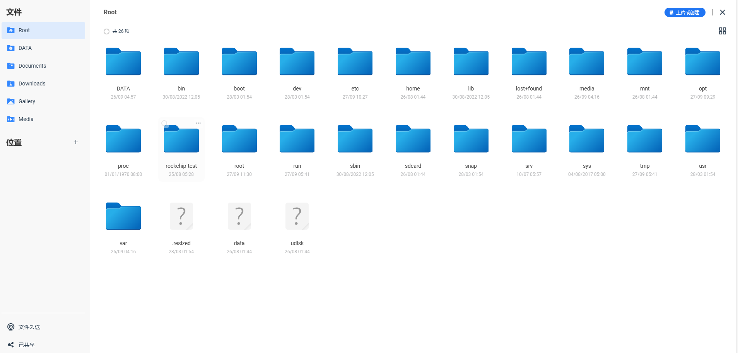The width and height of the screenshot is (738, 353).
Task: Add a location with the plus icon
Action: click(76, 142)
